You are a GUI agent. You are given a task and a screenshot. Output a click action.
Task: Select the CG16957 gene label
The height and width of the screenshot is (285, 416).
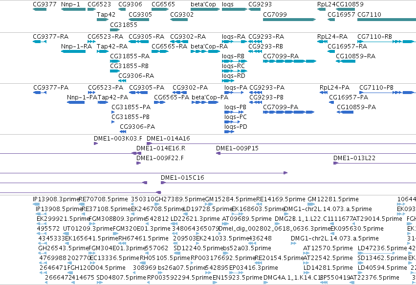pyautogui.click(x=341, y=14)
